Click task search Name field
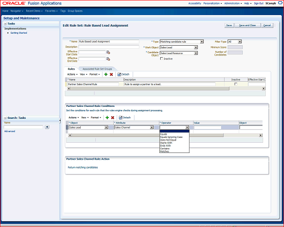284x227 pixels. 24,127
